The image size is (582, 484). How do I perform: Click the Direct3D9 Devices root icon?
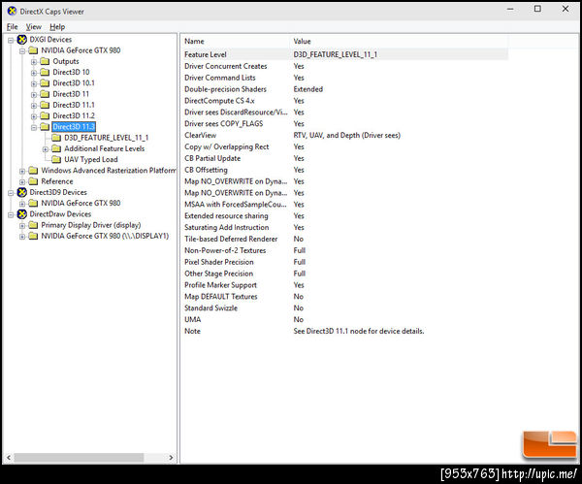(22, 192)
